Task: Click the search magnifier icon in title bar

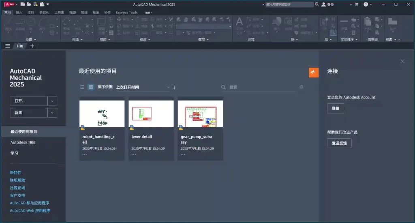Action: pos(317,4)
